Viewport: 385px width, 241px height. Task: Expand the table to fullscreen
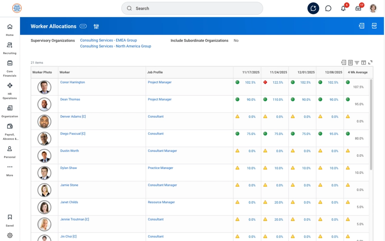[x=370, y=62]
